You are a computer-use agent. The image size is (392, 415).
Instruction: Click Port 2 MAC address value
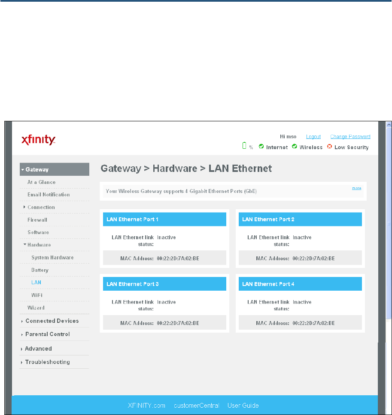pos(313,259)
